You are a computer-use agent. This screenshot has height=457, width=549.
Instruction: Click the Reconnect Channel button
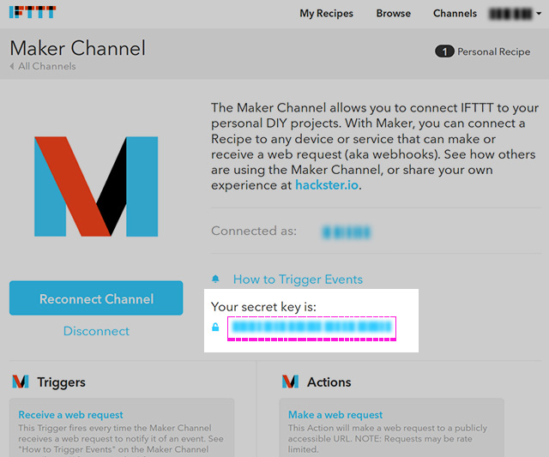[96, 298]
